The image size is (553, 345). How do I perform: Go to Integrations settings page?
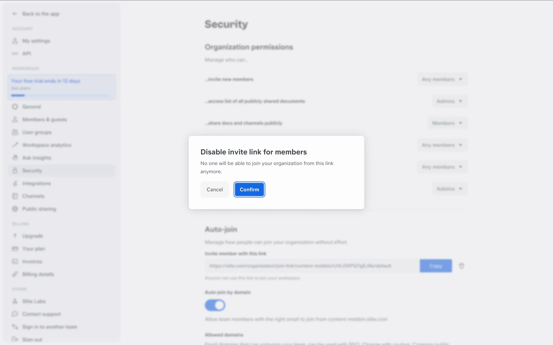[36, 183]
